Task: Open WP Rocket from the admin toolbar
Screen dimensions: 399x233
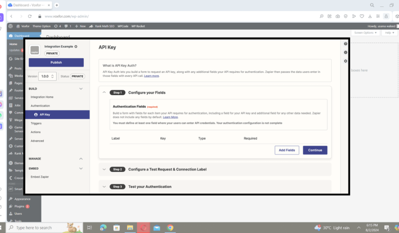Action: click(x=138, y=26)
